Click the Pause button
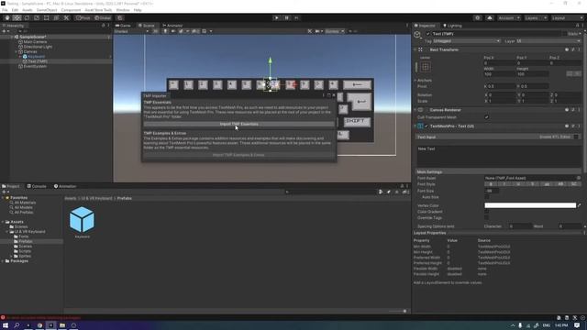 click(x=286, y=18)
